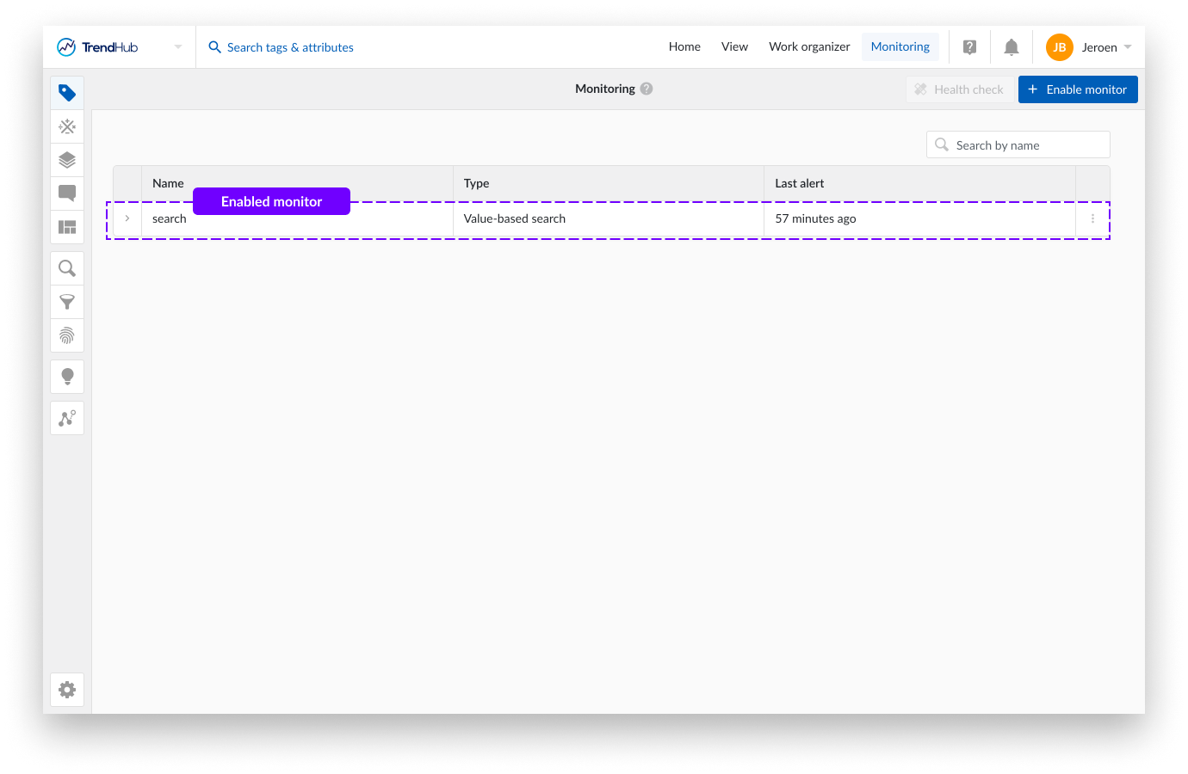Expand the search monitor row
This screenshot has height=774, width=1188.
pos(126,218)
